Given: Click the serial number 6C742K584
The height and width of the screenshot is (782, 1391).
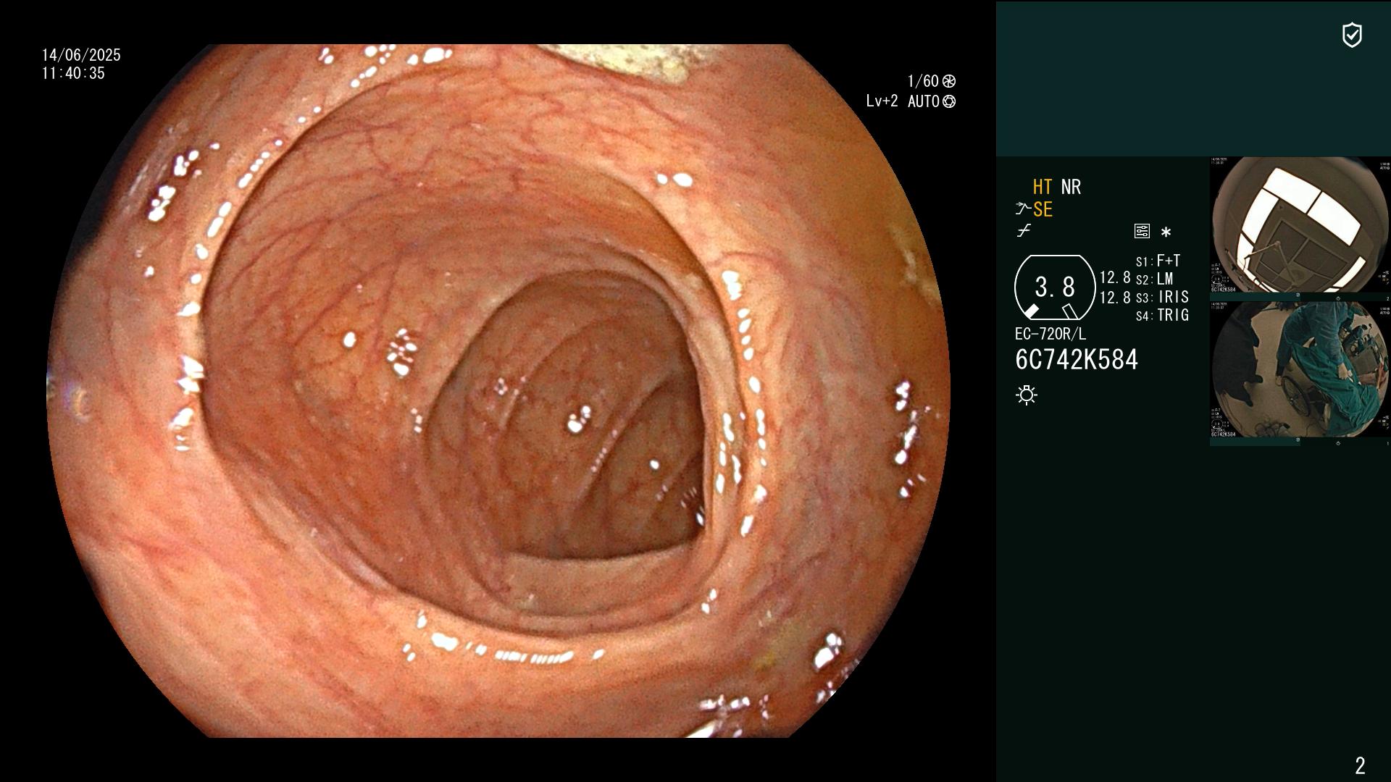Looking at the screenshot, I should [x=1077, y=360].
